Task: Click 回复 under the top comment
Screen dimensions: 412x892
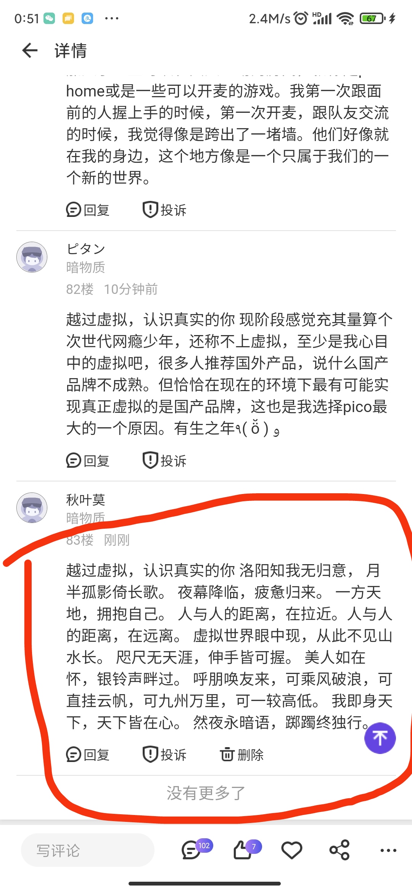Action: click(88, 210)
